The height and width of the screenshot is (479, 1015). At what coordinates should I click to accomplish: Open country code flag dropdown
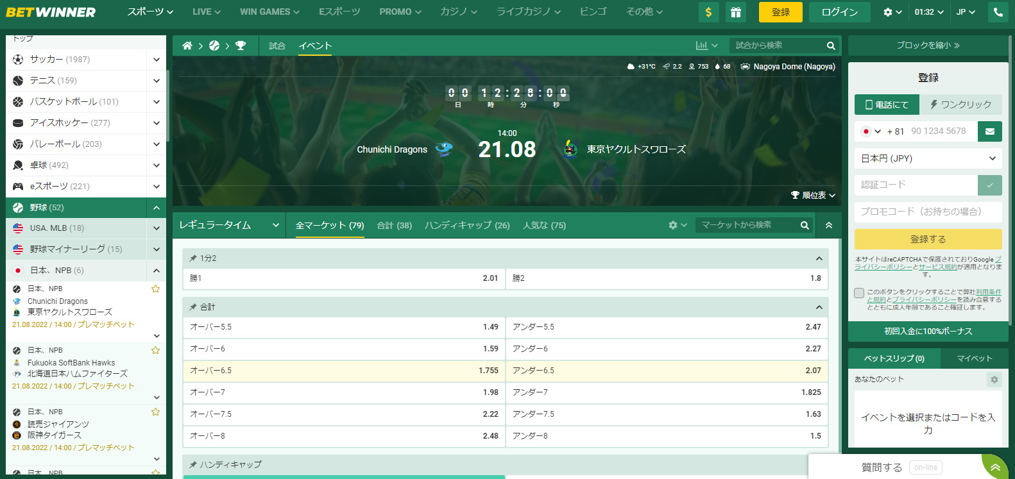[x=871, y=131]
